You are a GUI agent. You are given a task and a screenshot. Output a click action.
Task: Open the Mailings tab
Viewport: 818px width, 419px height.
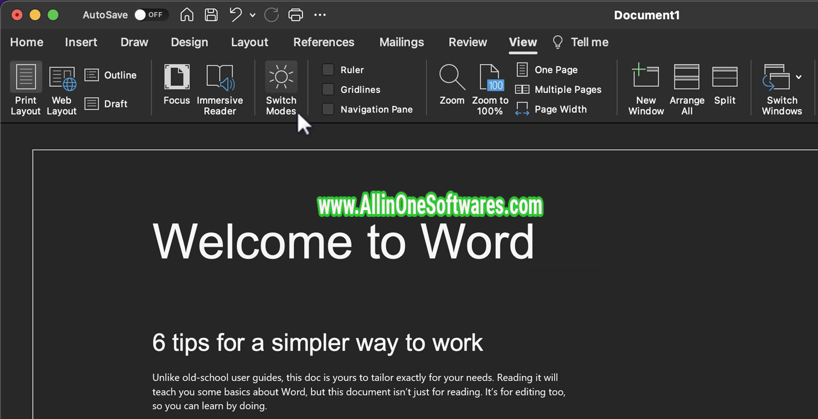402,42
